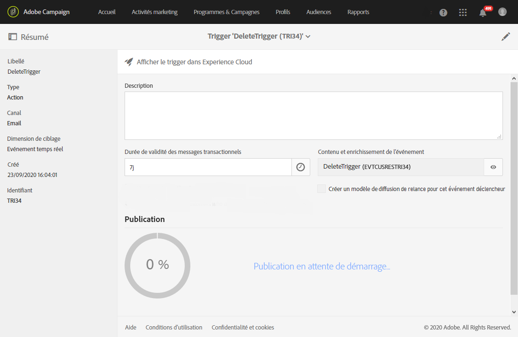Preview event content with eye icon
This screenshot has height=337, width=518.
click(493, 167)
